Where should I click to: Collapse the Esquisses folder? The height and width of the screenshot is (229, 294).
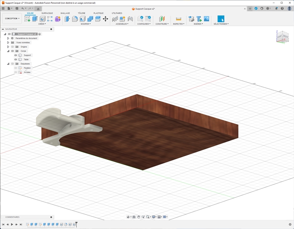click(8, 63)
